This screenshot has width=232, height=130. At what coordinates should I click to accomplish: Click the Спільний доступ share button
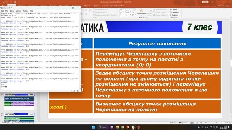(x=222, y=6)
